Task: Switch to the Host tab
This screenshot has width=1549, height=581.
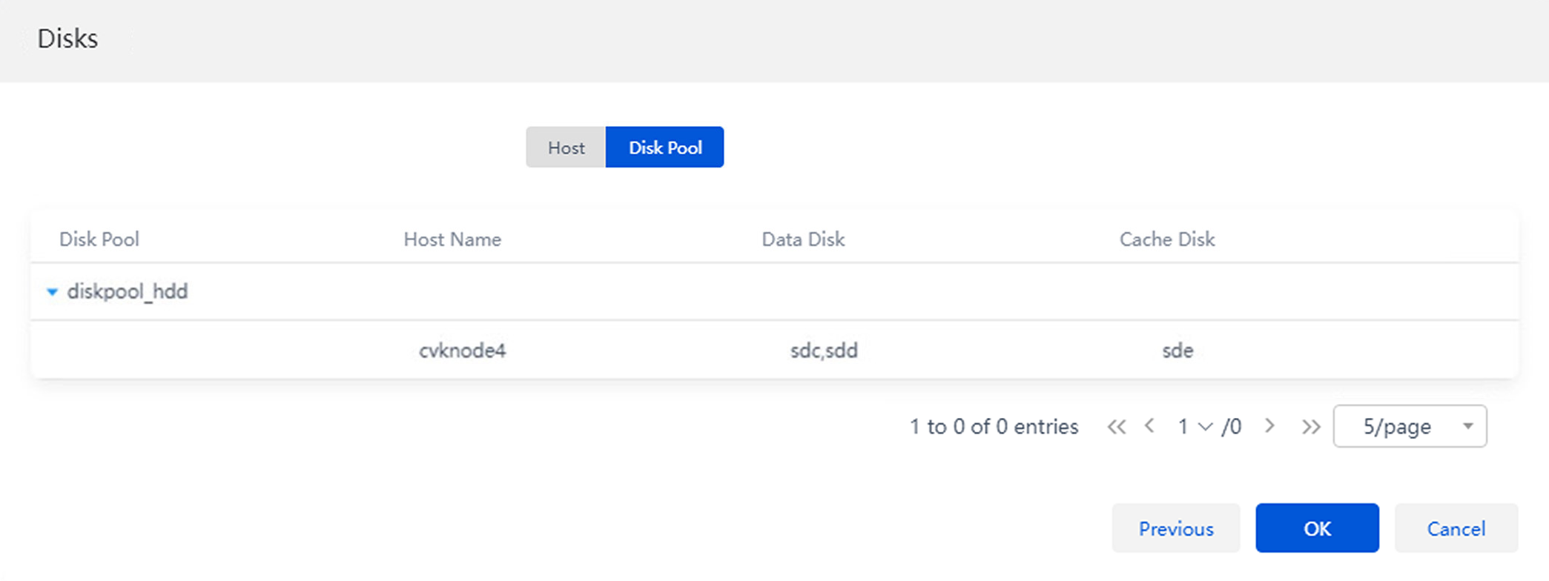Action: pos(566,147)
